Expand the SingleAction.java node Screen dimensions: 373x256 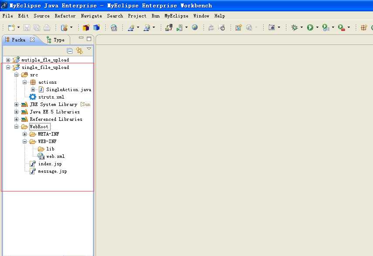(x=33, y=89)
